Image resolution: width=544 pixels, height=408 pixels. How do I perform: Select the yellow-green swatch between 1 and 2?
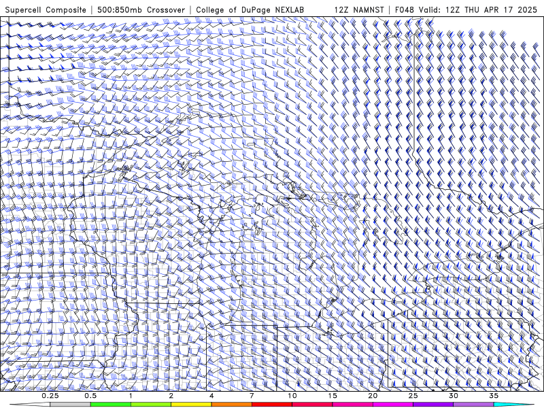point(151,405)
